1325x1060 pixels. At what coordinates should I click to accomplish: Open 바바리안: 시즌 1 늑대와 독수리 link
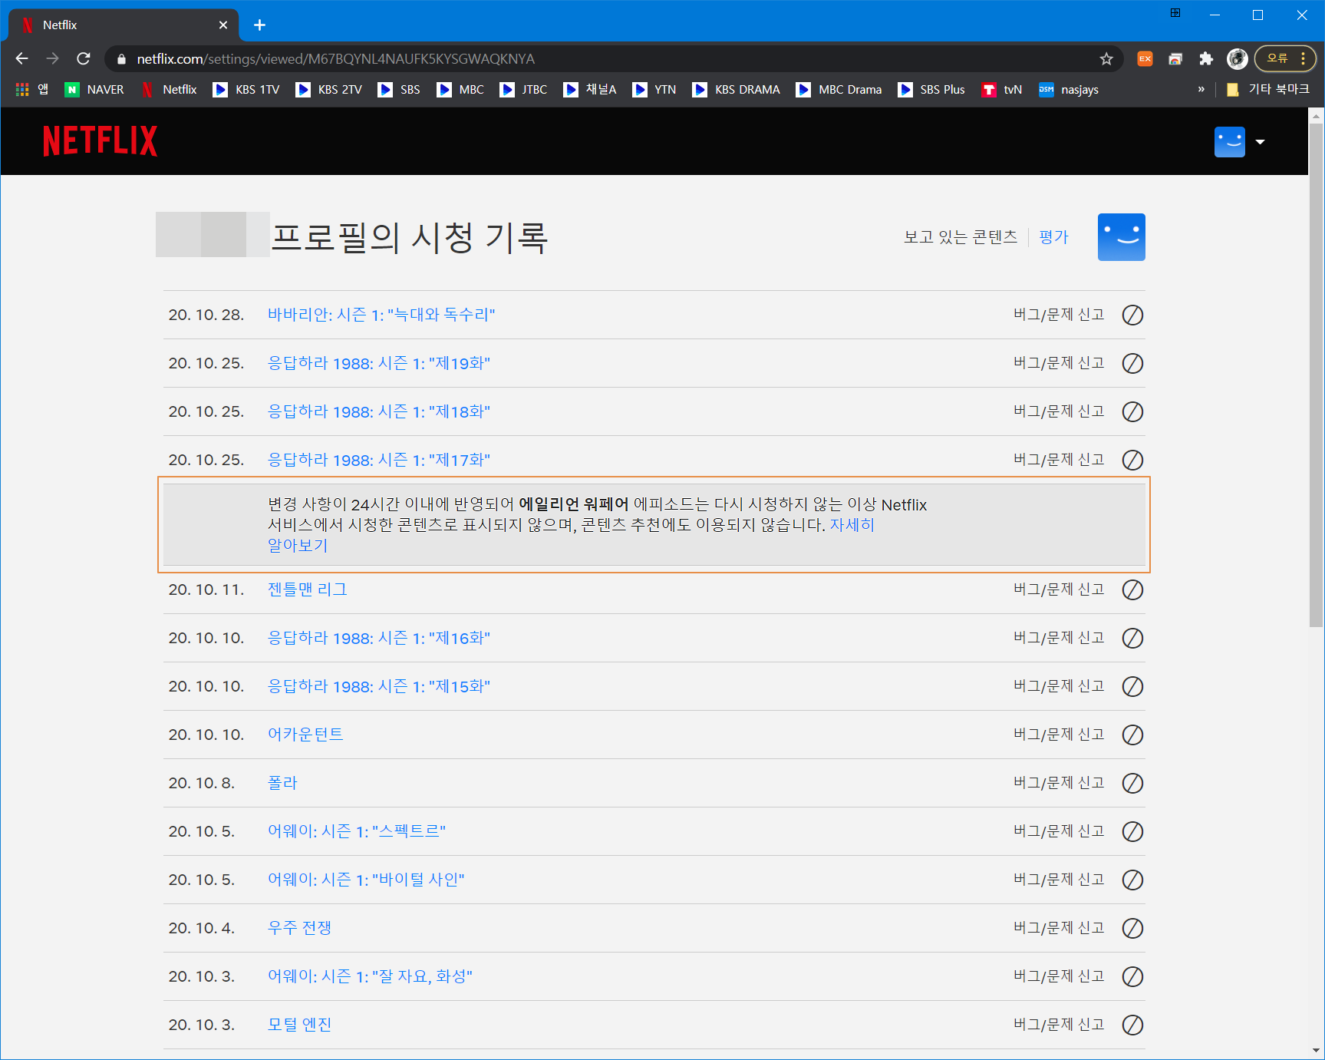(381, 315)
